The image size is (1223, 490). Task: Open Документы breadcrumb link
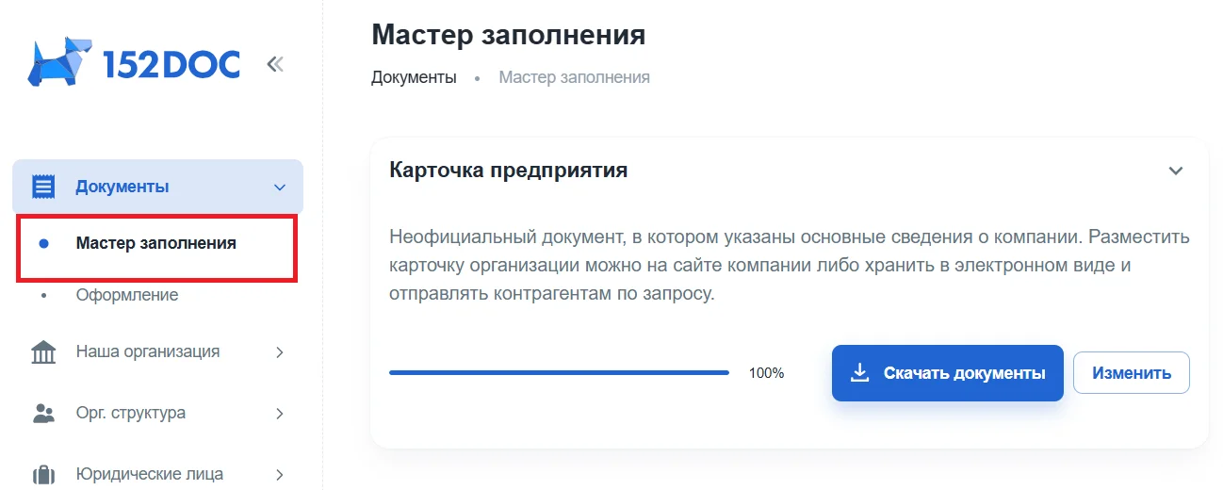(x=414, y=77)
